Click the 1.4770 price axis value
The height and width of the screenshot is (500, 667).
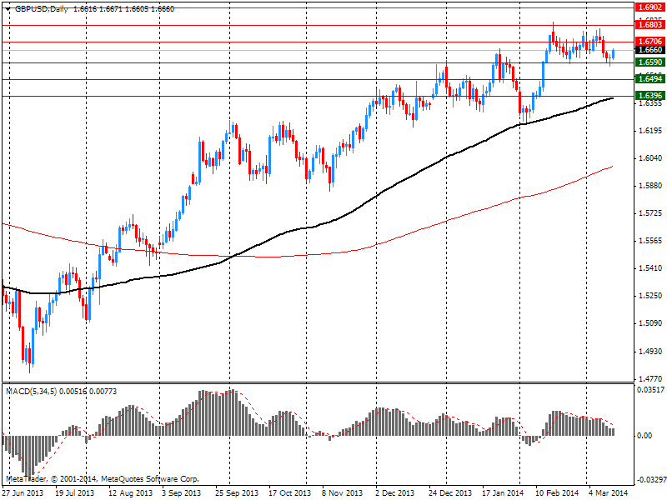click(647, 377)
